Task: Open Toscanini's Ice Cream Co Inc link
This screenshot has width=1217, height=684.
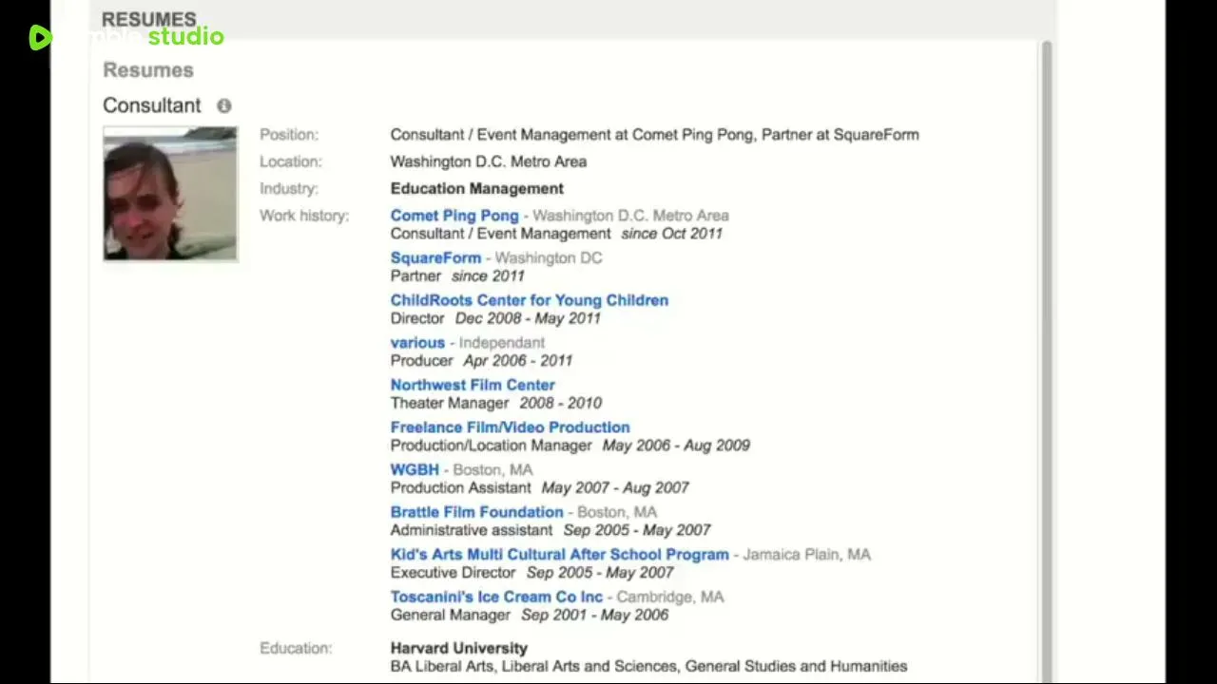Action: click(496, 597)
